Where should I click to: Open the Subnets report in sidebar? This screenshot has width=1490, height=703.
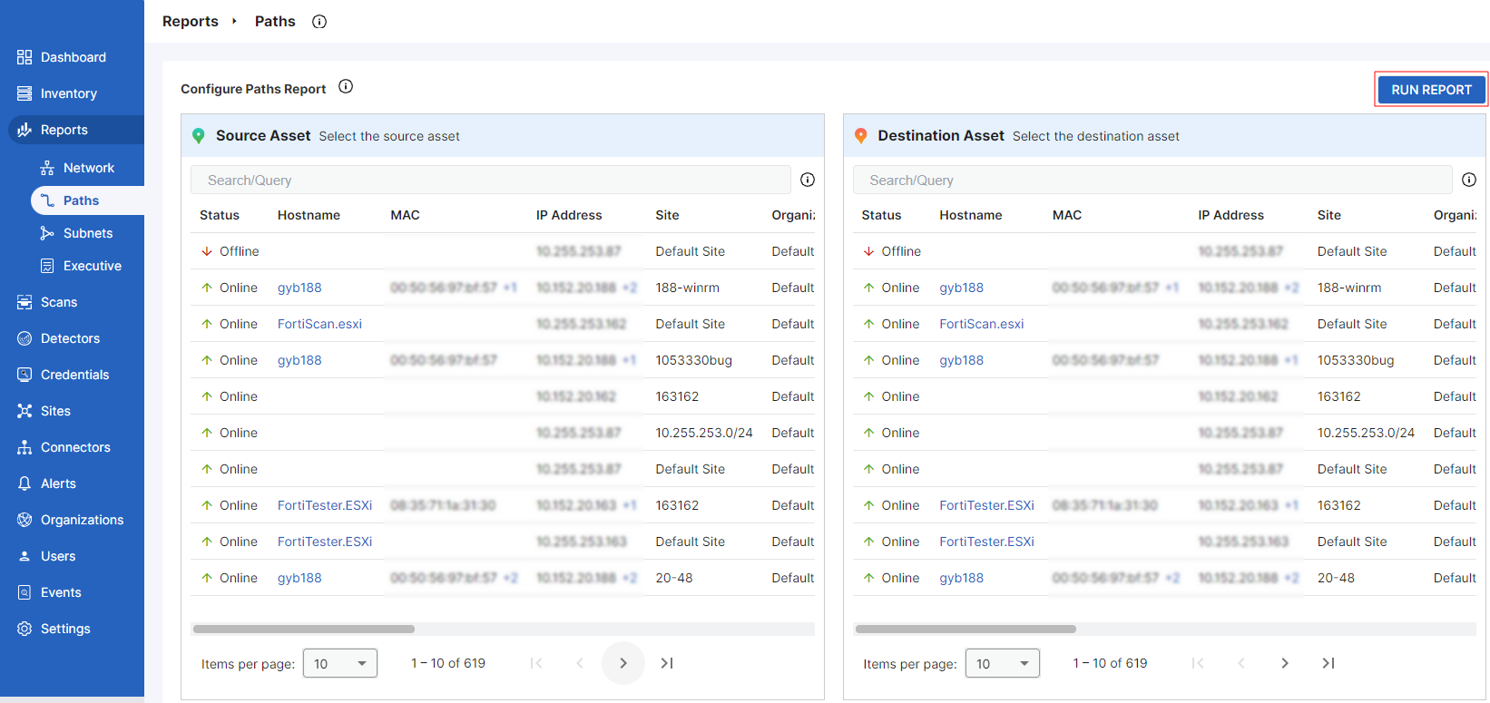(x=88, y=233)
